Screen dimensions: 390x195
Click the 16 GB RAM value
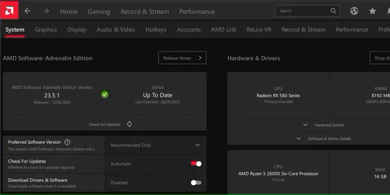click(x=380, y=177)
